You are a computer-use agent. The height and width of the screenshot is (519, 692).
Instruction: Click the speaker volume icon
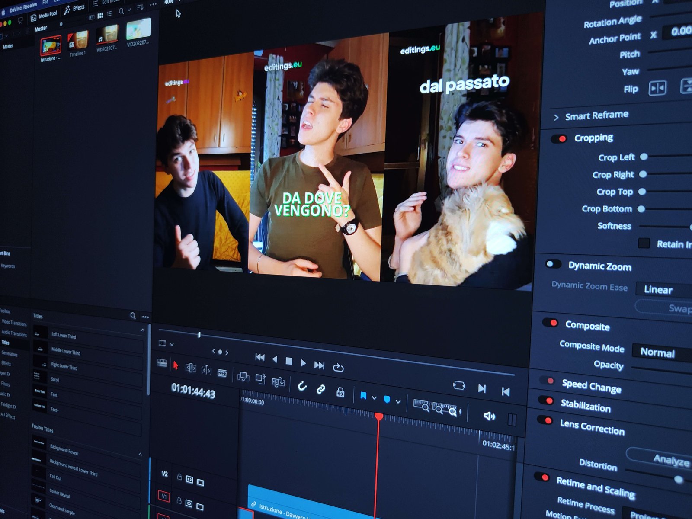point(489,416)
